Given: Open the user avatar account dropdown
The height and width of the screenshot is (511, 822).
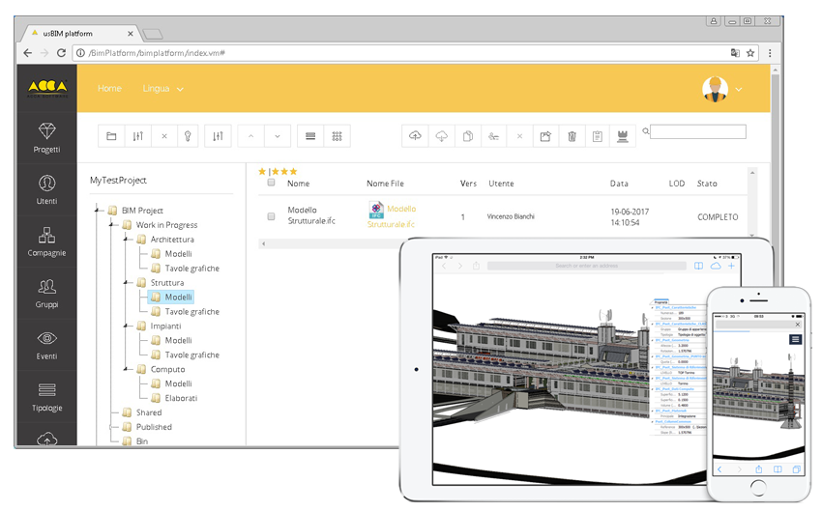Looking at the screenshot, I should pos(721,89).
